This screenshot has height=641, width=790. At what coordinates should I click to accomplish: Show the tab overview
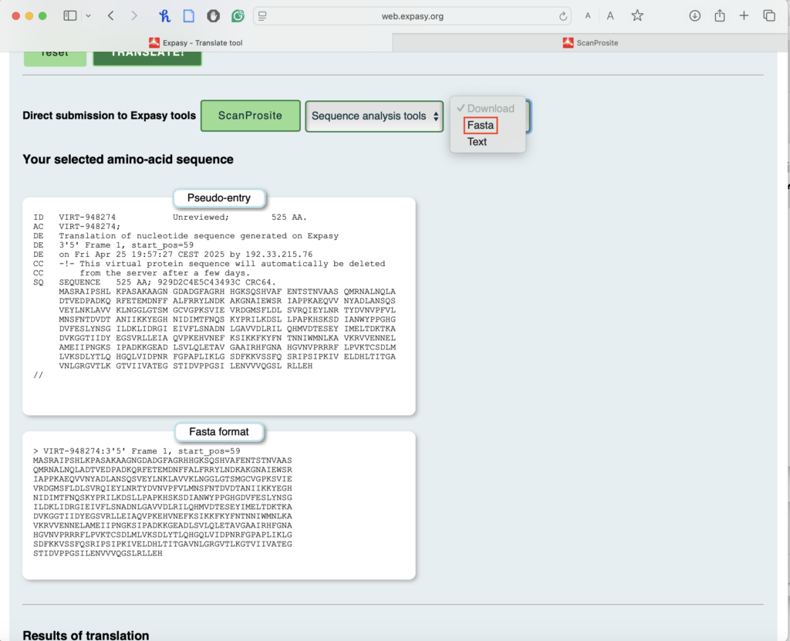(769, 15)
